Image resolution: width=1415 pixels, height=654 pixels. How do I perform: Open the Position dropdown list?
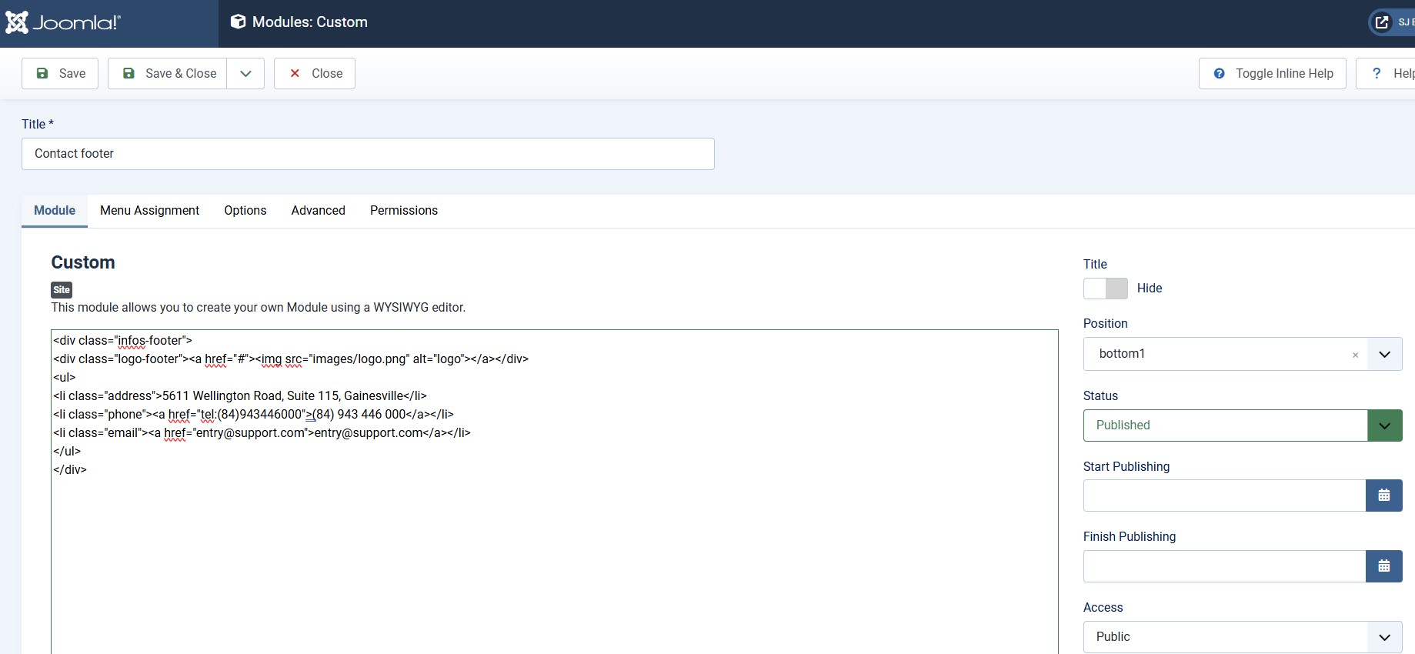tap(1384, 354)
